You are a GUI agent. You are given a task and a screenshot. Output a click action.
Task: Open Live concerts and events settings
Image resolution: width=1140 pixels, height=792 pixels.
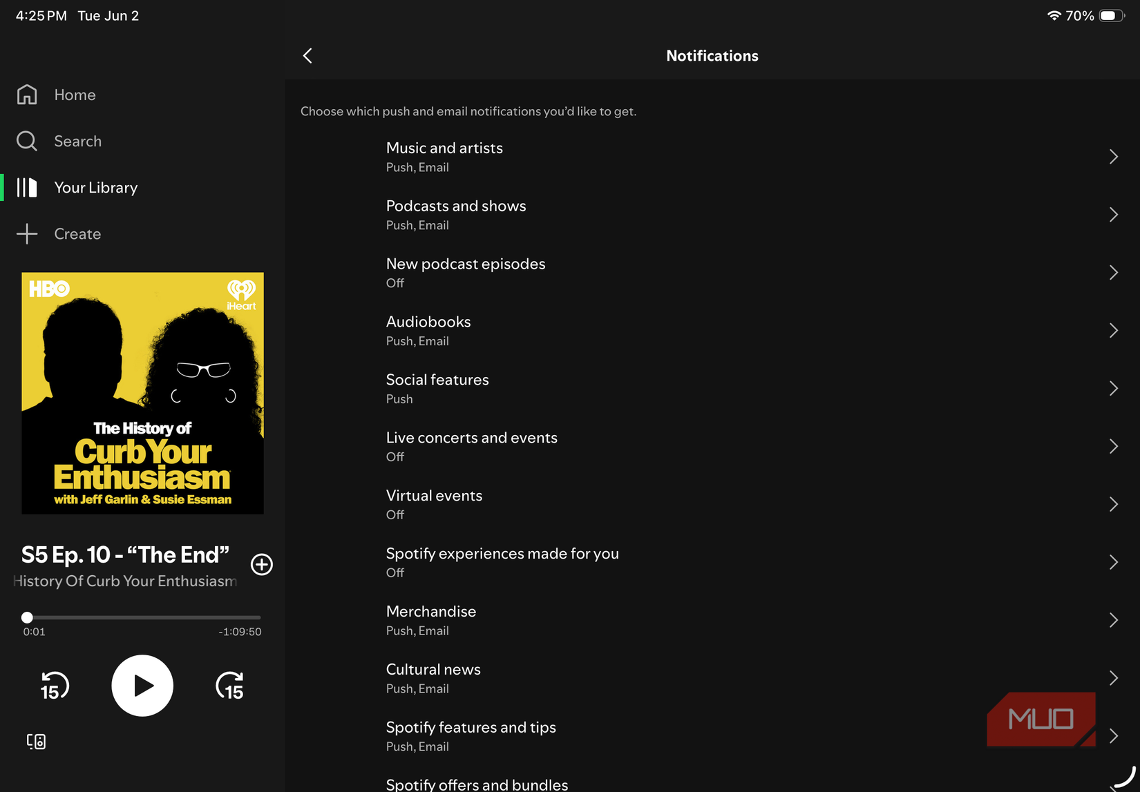[x=712, y=447]
